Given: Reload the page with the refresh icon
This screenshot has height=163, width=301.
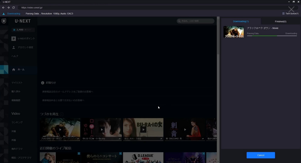Looking at the screenshot, I should point(14,8).
